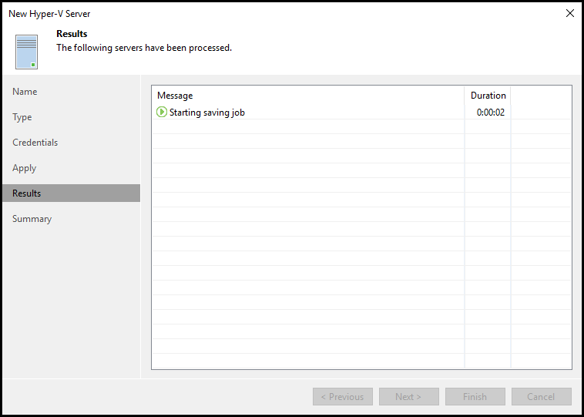Go to the Type wizard step
Screen dimensions: 584x417
[x=22, y=117]
